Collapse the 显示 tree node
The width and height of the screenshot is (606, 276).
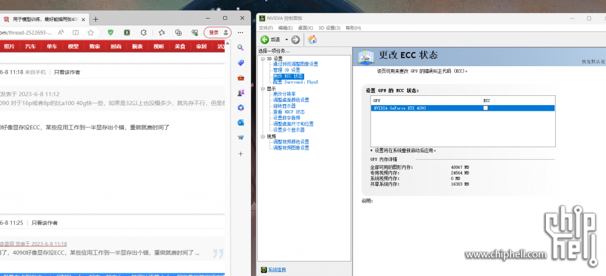(x=263, y=88)
